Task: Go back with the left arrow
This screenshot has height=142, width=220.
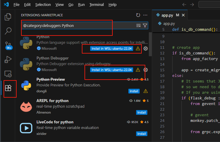Action: [x=184, y=5]
